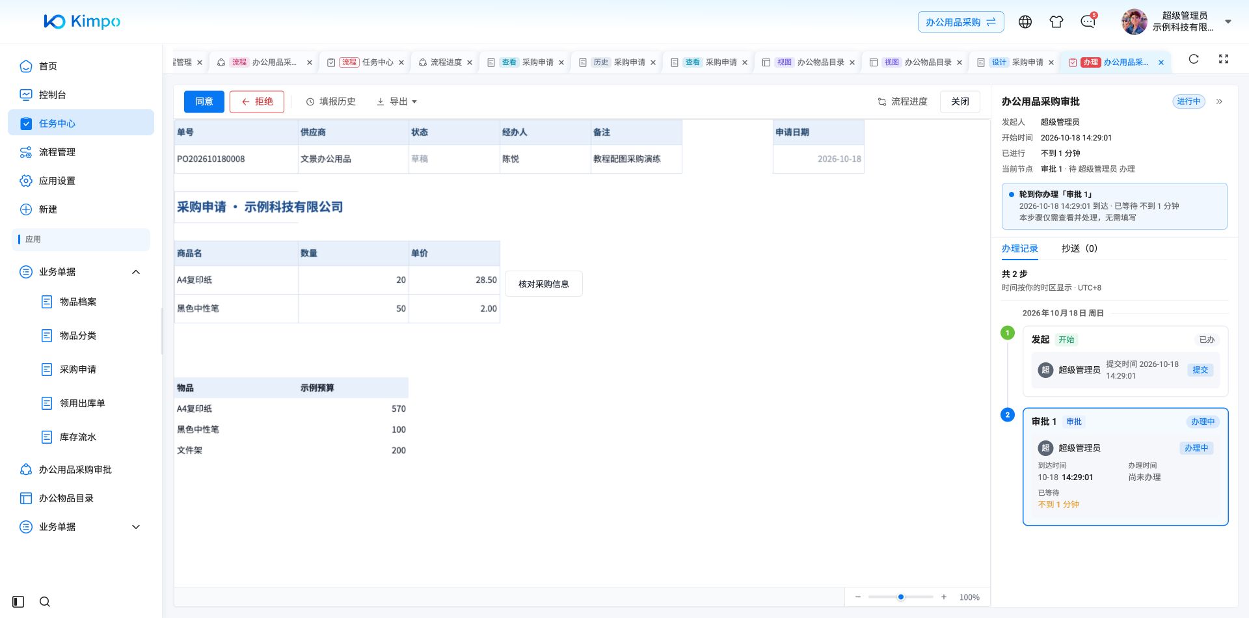Adjust the zoom slider handle
1249x618 pixels.
901,597
